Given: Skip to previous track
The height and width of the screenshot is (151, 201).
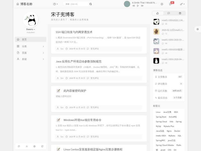Looking at the screenshot, I should (x=134, y=6).
